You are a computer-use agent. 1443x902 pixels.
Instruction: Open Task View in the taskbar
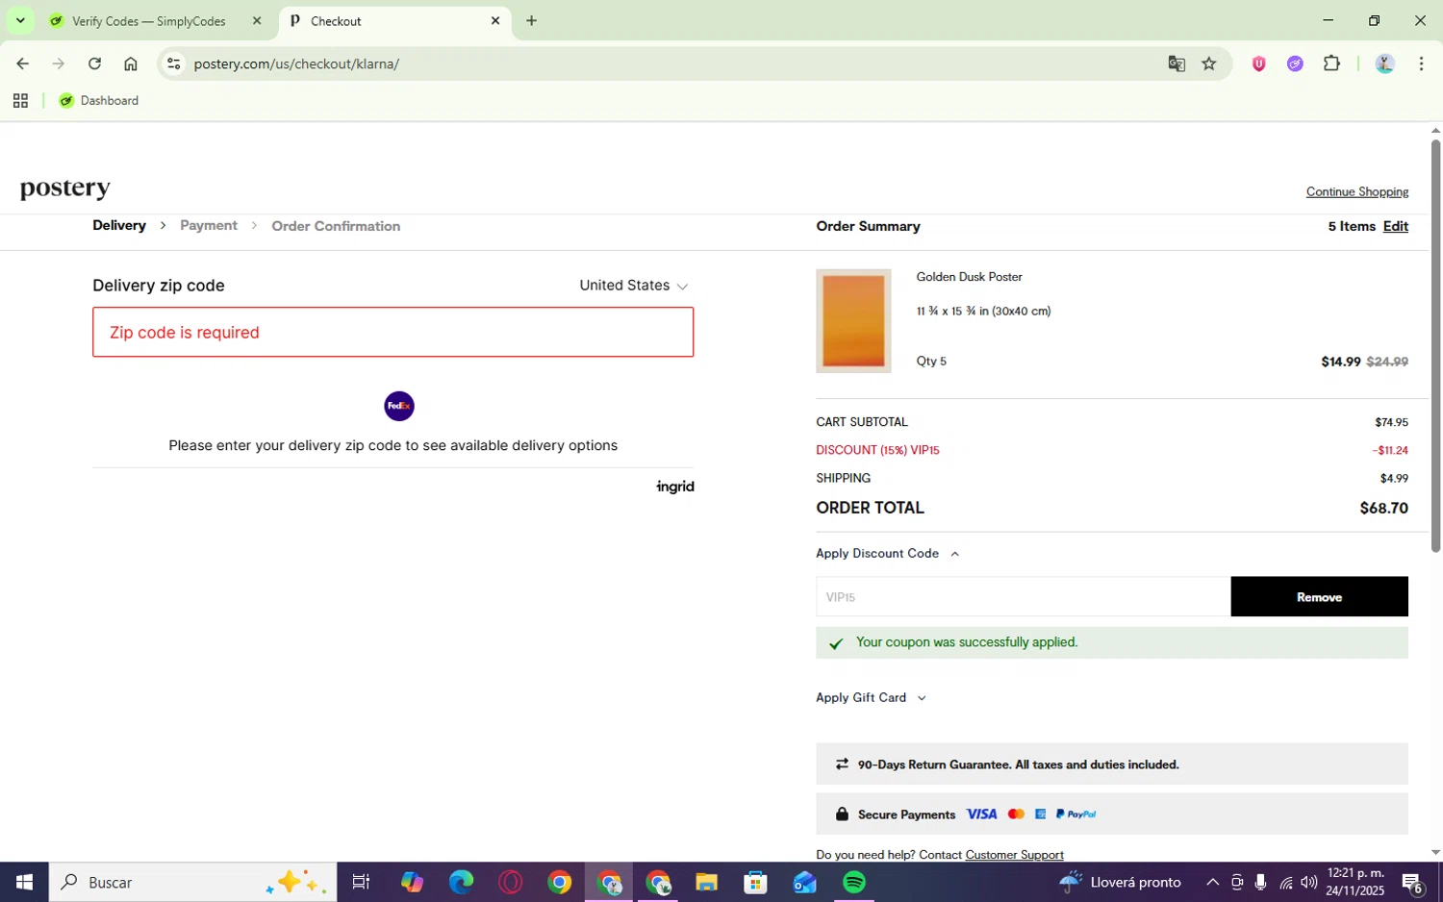coord(362,883)
